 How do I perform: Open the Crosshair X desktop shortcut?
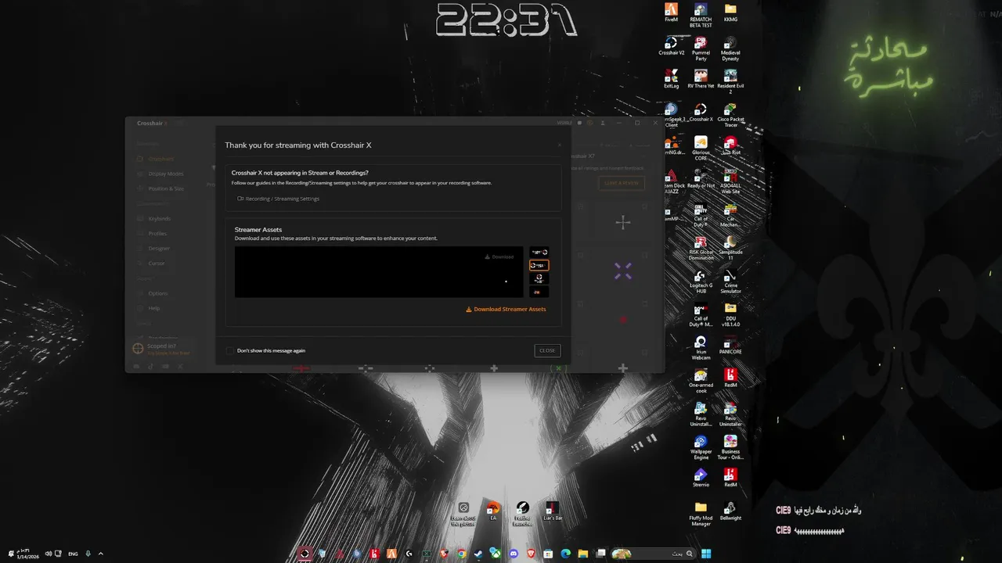click(x=701, y=113)
